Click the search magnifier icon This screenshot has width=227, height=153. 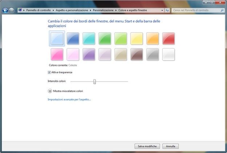[222, 10]
